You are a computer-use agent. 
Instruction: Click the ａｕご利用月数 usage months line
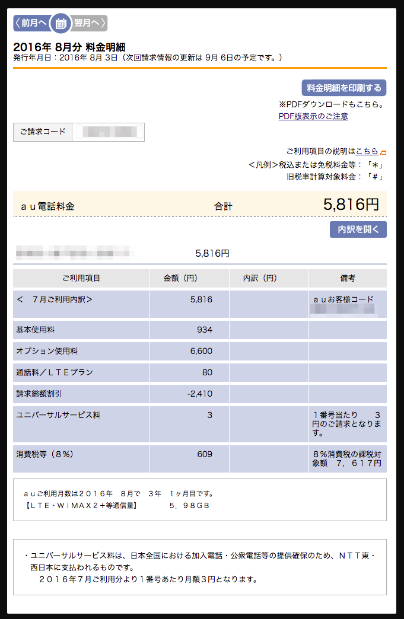click(x=119, y=493)
